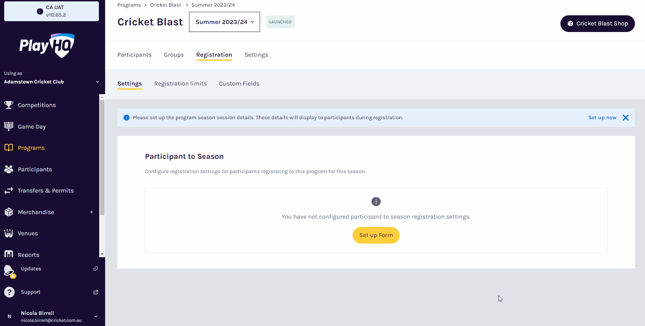Image resolution: width=645 pixels, height=326 pixels.
Task: Open the Summer 2023/24 season dropdown
Action: coord(225,22)
